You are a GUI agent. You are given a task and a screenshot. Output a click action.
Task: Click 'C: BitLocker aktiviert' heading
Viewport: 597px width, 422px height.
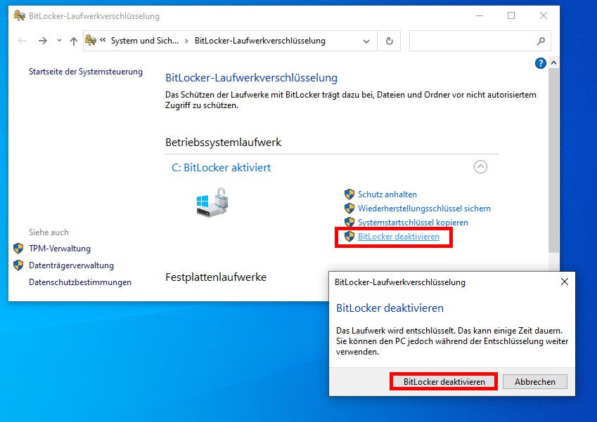(222, 168)
